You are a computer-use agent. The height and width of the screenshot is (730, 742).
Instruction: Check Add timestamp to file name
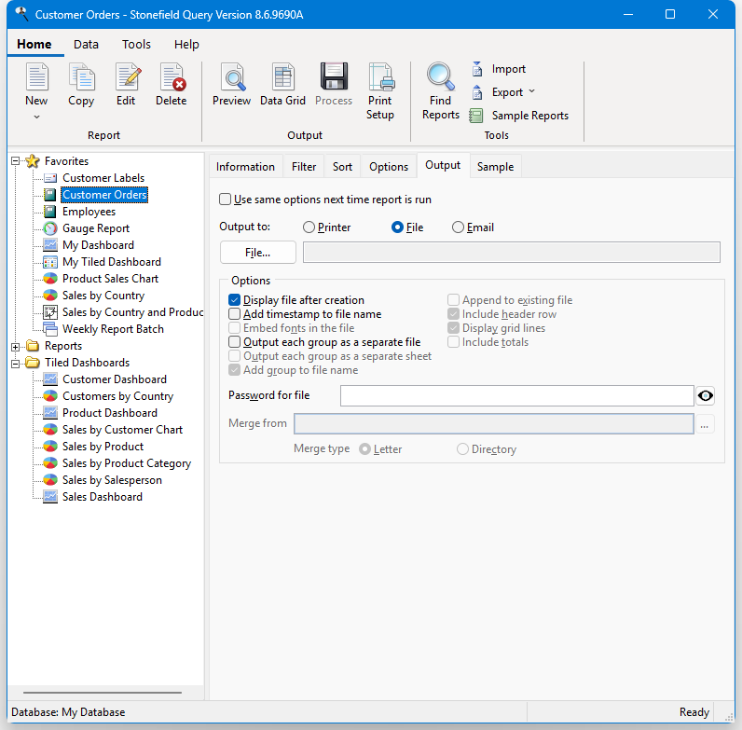235,314
